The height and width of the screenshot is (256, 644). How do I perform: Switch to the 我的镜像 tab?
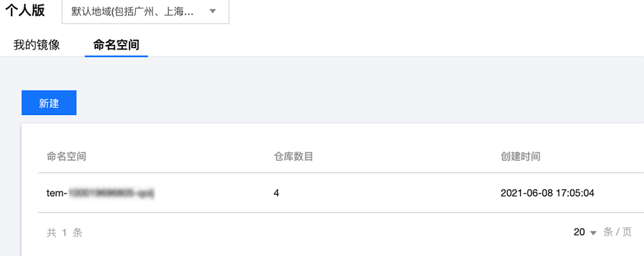pyautogui.click(x=37, y=45)
